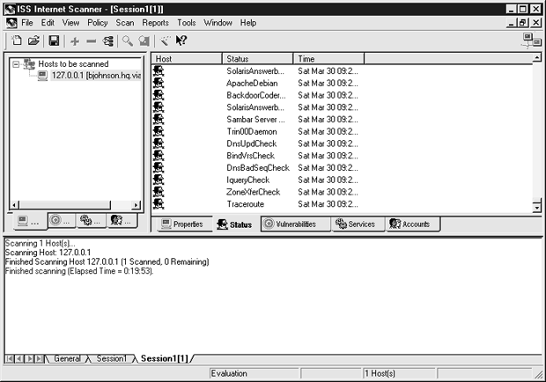
Task: Open the Accounts tab
Action: [x=409, y=224]
